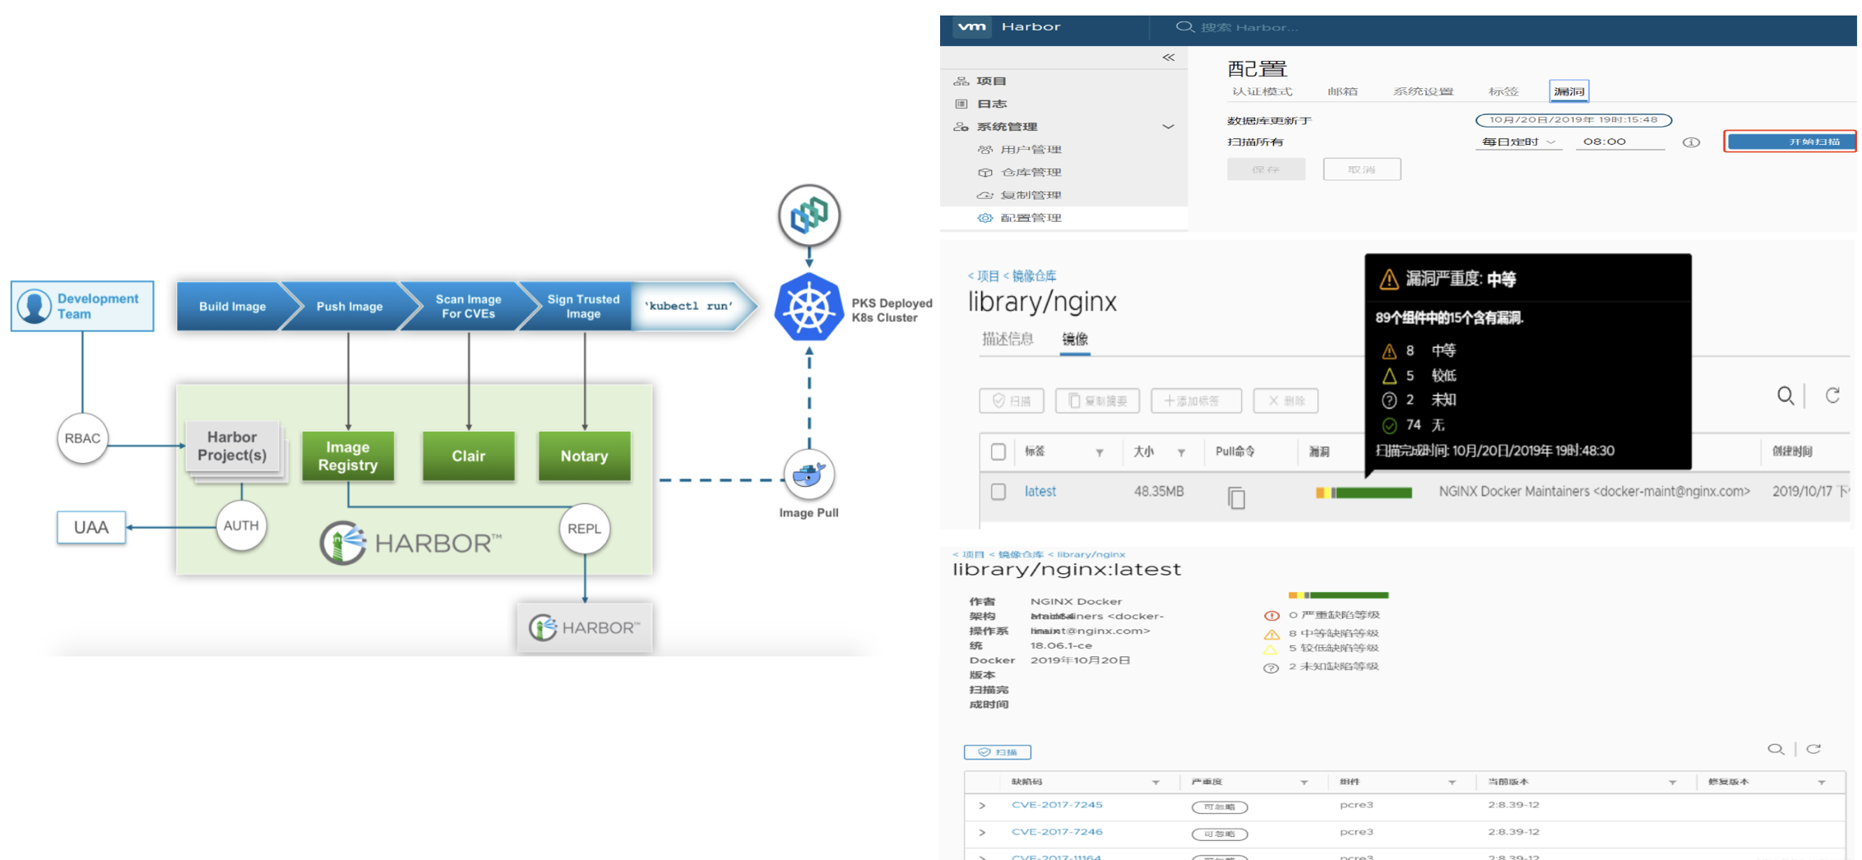The height and width of the screenshot is (860, 1862).
Task: Click refresh icon above the CVE table
Action: click(1813, 749)
